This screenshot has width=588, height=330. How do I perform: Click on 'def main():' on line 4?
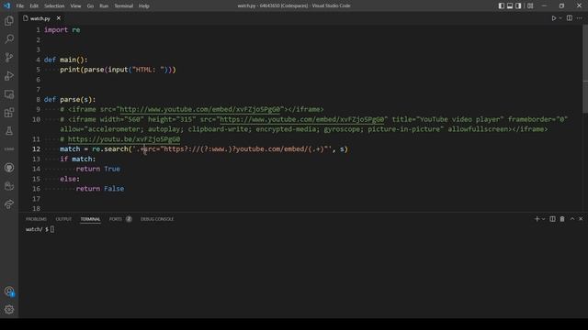(x=65, y=60)
